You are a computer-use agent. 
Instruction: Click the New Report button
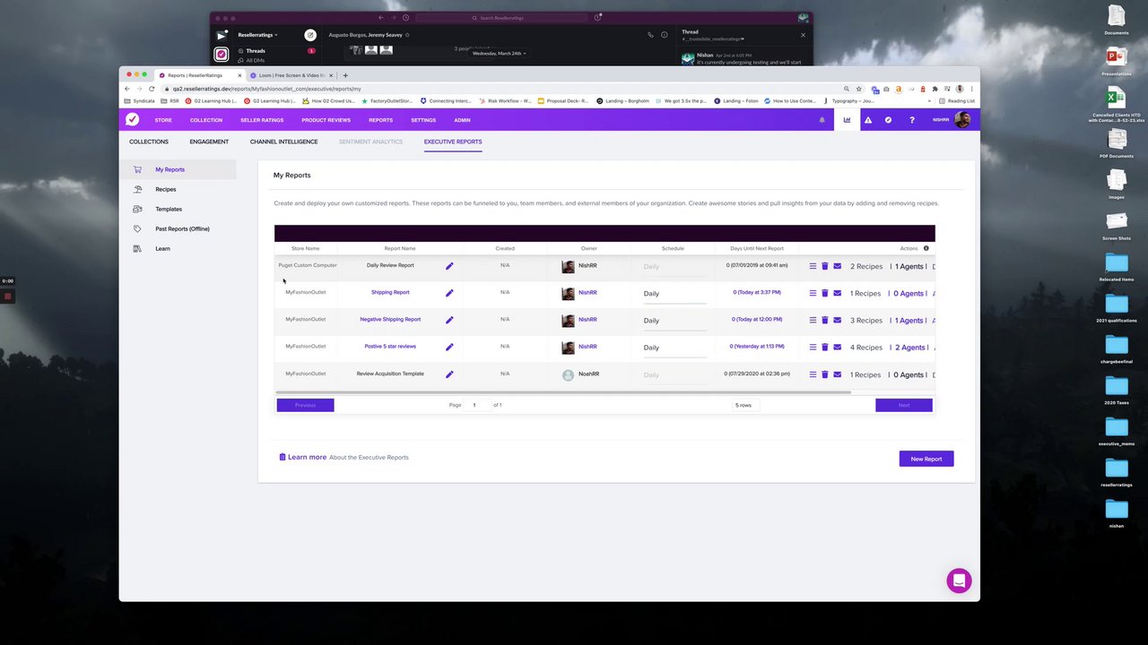pyautogui.click(x=926, y=459)
